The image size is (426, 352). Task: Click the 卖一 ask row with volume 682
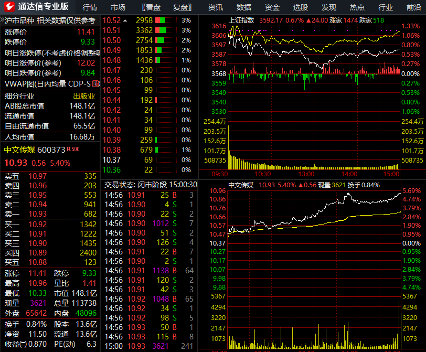[50, 214]
